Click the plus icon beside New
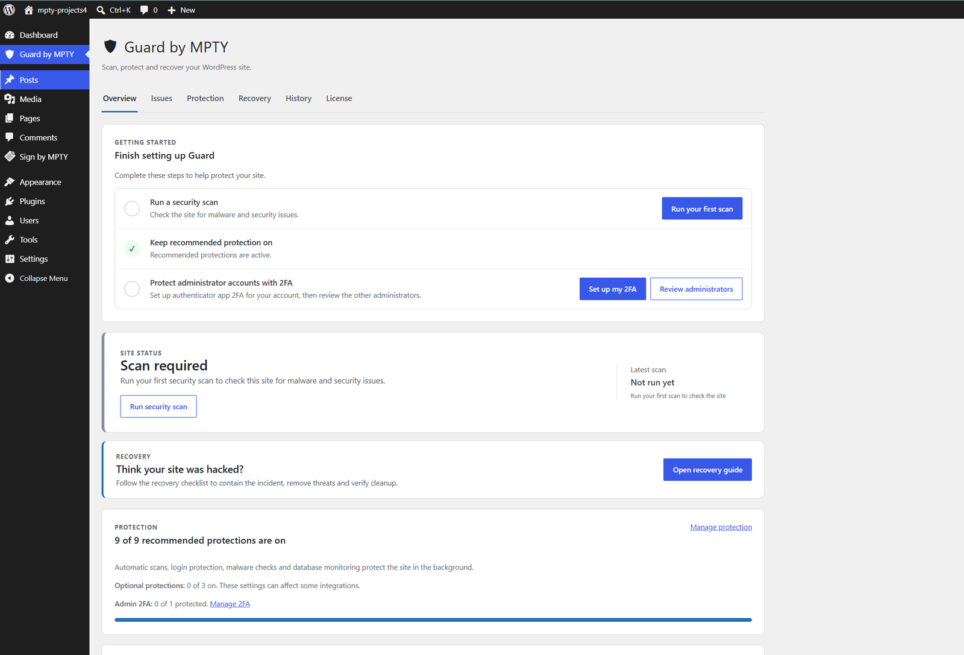964x655 pixels. [x=172, y=10]
